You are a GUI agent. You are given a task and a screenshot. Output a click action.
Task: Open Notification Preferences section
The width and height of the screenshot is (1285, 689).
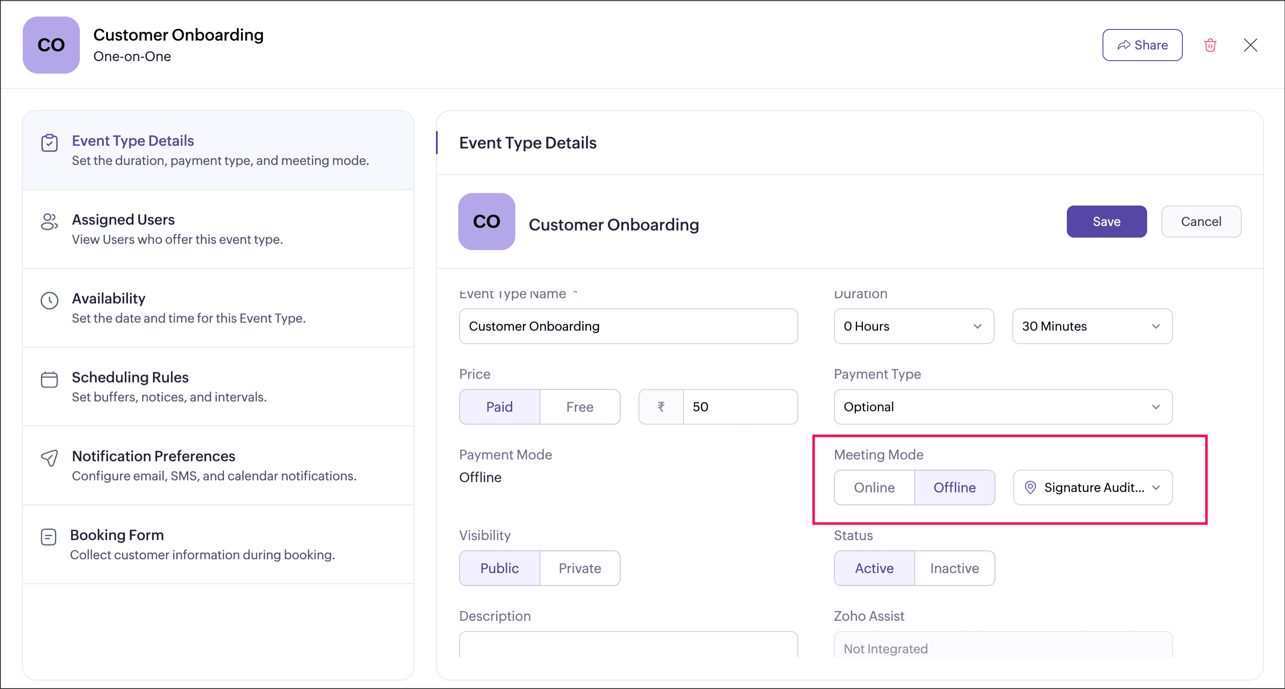[x=218, y=465]
